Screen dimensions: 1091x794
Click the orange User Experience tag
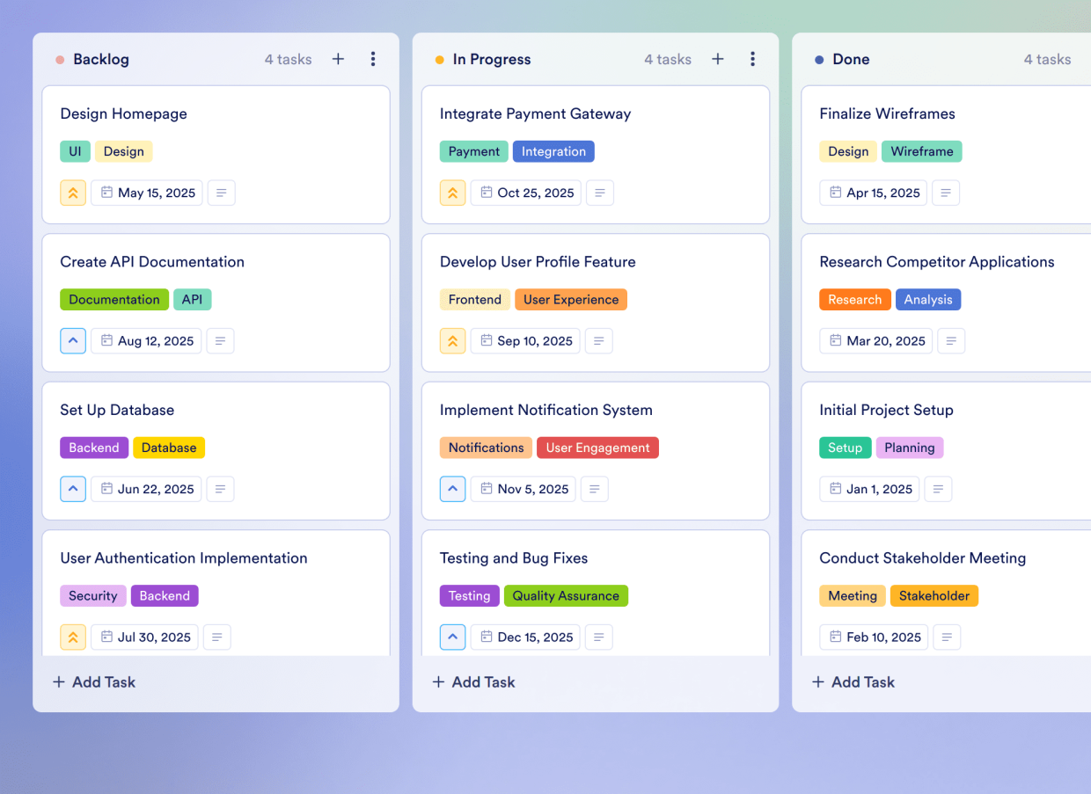point(571,299)
